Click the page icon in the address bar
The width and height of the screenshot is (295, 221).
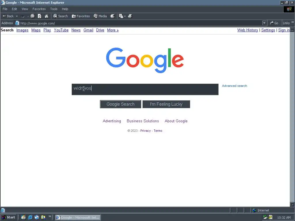click(x=17, y=23)
